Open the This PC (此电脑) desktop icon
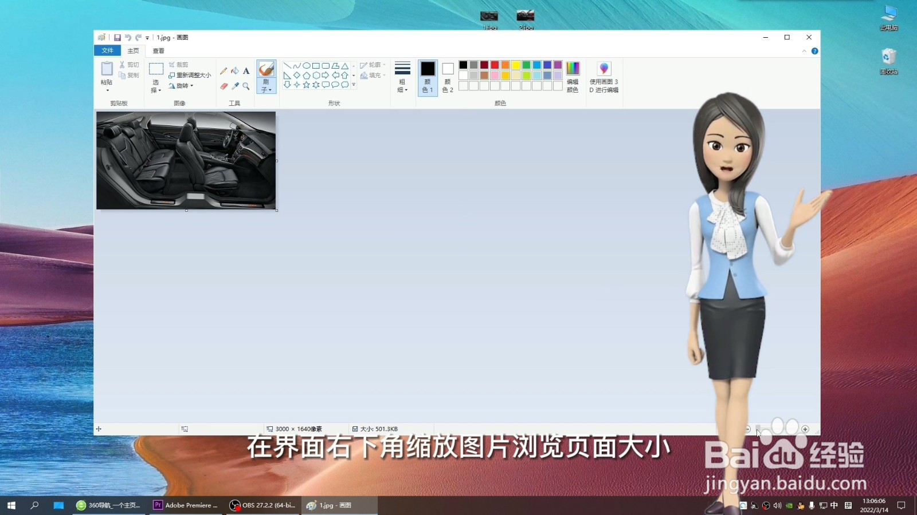 pos(889,17)
